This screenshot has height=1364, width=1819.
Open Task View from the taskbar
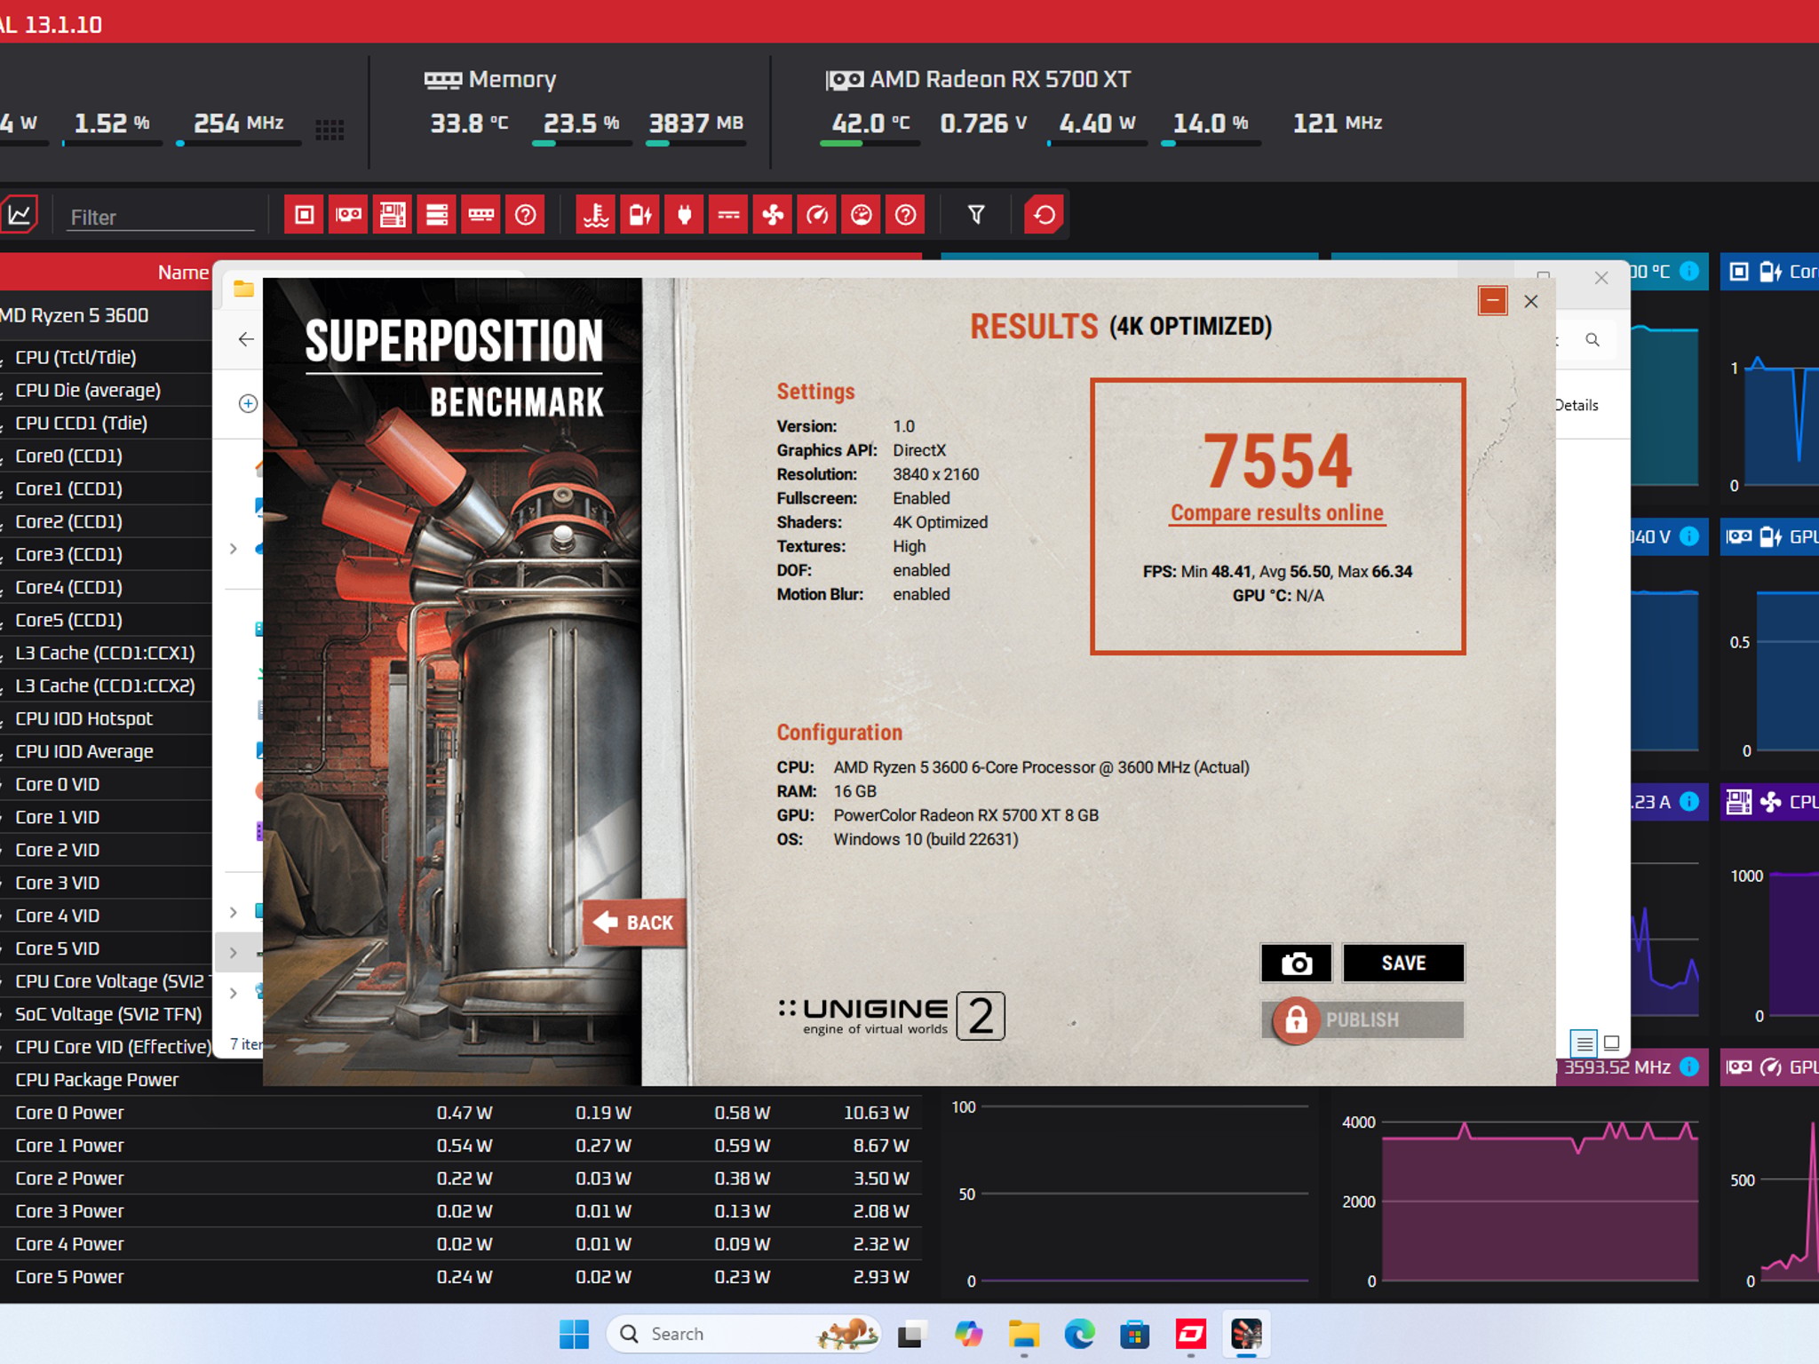tap(912, 1334)
